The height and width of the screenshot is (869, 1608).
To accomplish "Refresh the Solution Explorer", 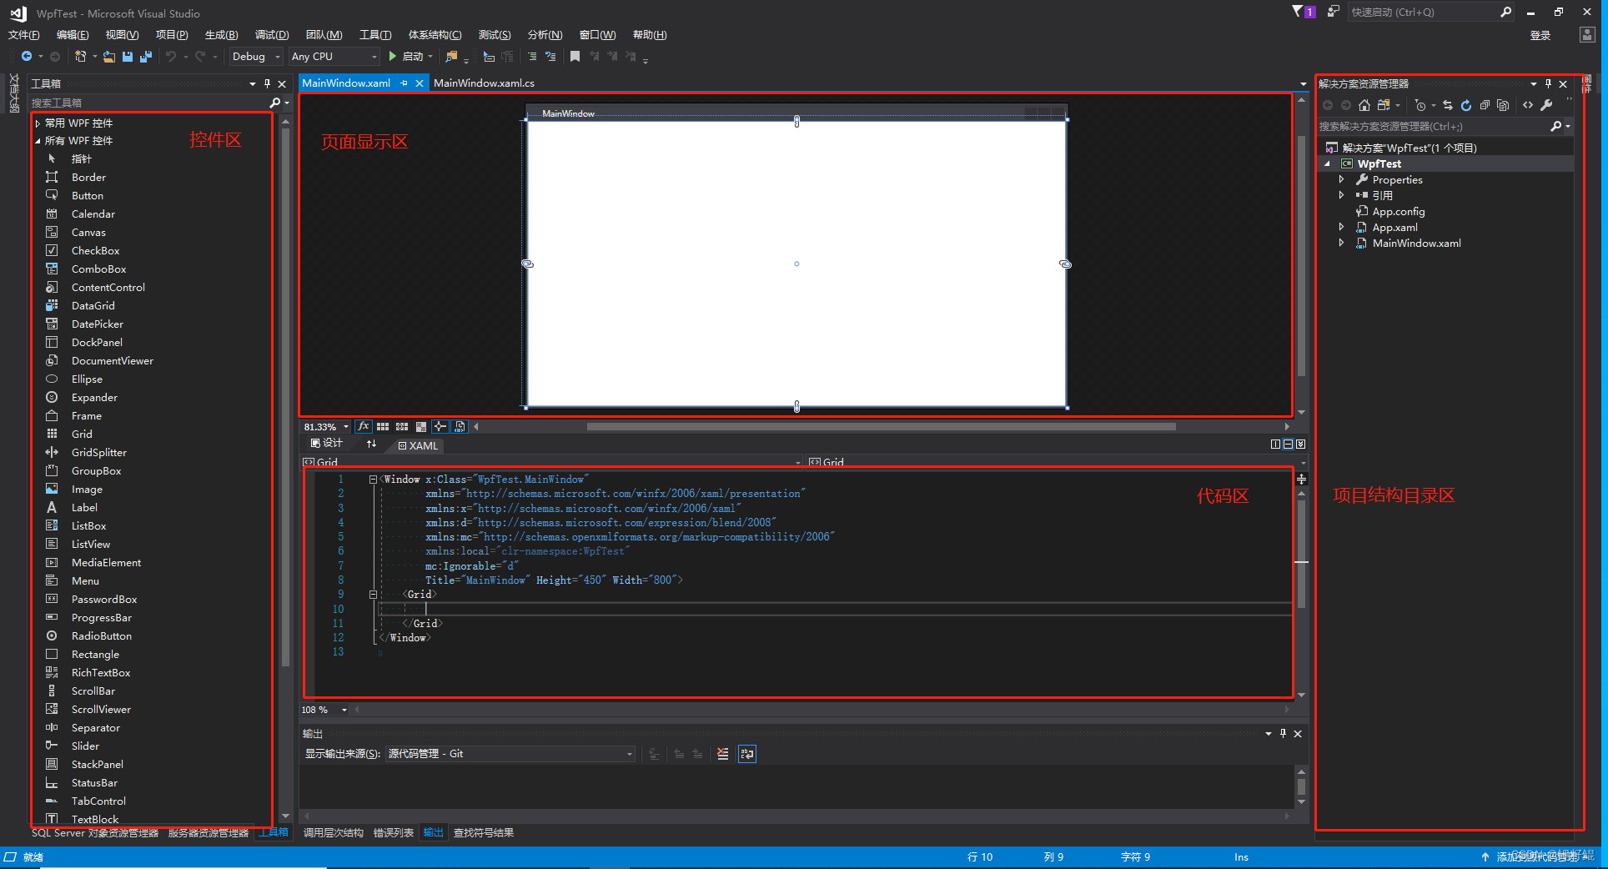I will tap(1465, 105).
